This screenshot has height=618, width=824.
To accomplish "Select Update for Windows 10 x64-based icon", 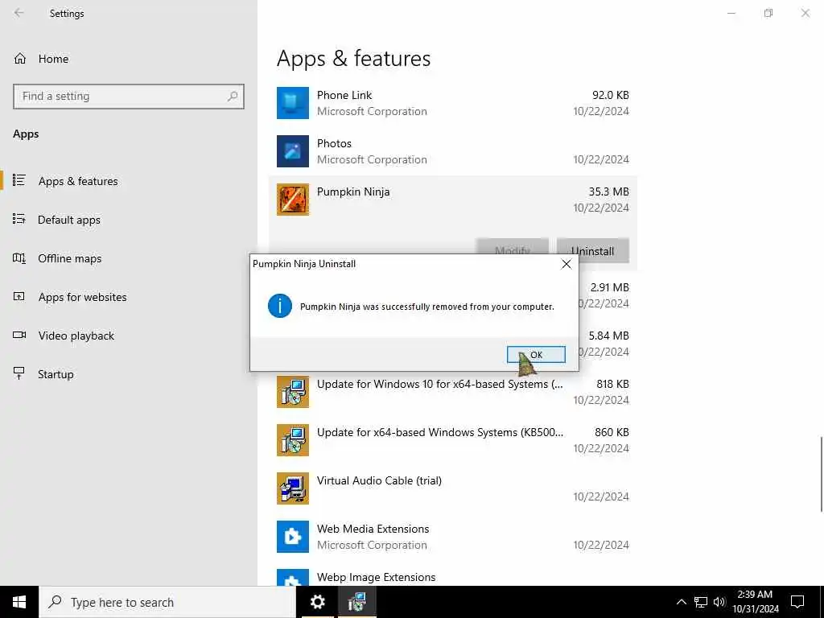I will [293, 392].
